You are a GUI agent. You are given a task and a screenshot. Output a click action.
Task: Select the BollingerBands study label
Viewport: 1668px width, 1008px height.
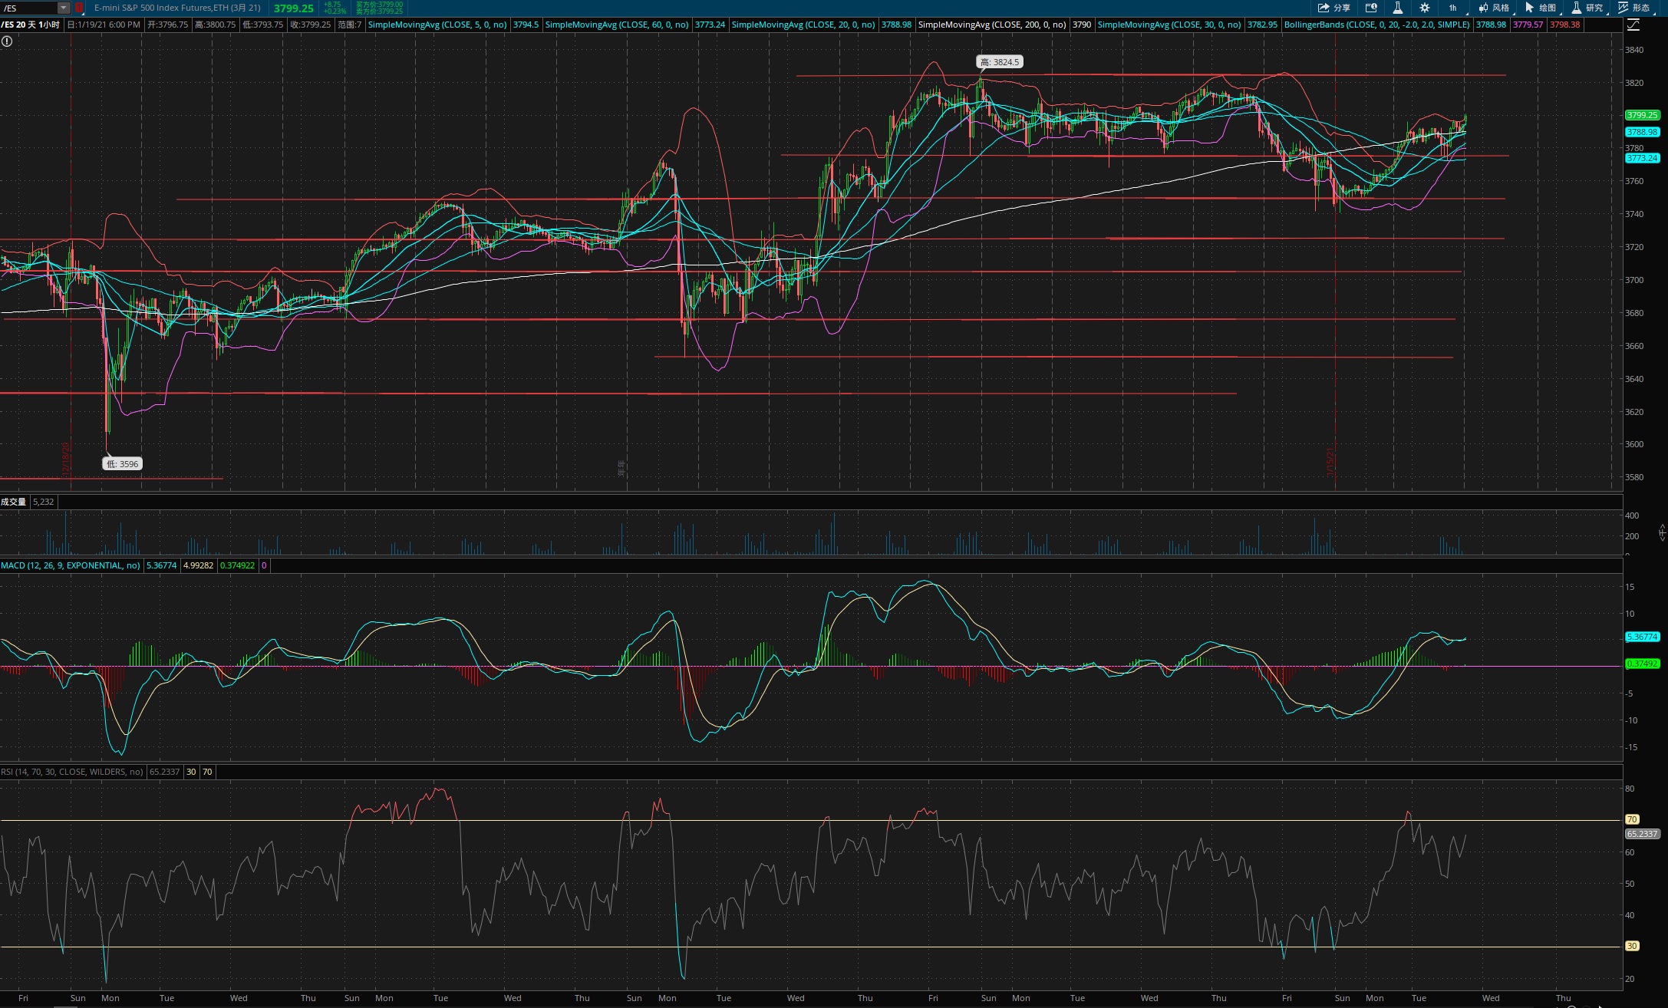click(x=1377, y=25)
